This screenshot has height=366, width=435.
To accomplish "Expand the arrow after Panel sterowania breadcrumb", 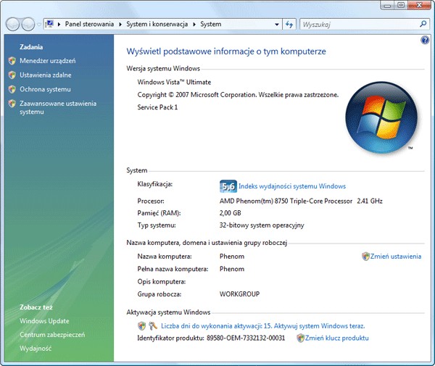I will pyautogui.click(x=120, y=25).
